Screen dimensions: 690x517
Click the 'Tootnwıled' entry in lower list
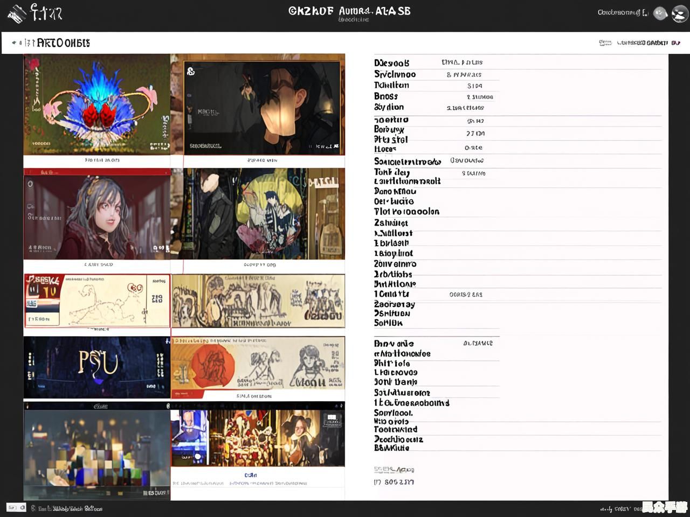click(x=396, y=430)
